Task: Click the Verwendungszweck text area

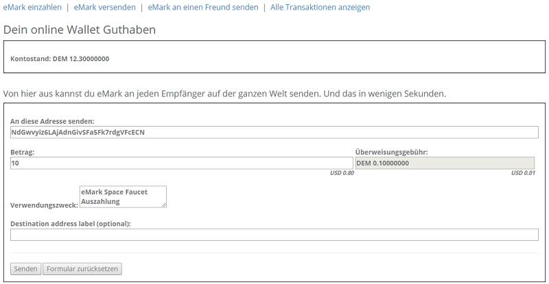Action: [x=123, y=196]
